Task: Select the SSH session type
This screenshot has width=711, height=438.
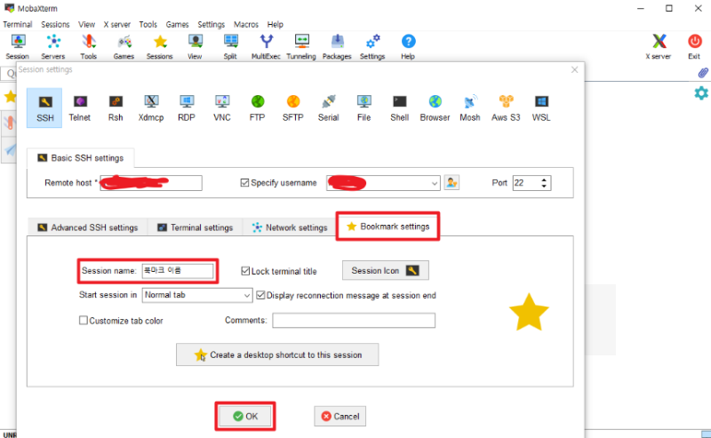Action: pyautogui.click(x=44, y=108)
